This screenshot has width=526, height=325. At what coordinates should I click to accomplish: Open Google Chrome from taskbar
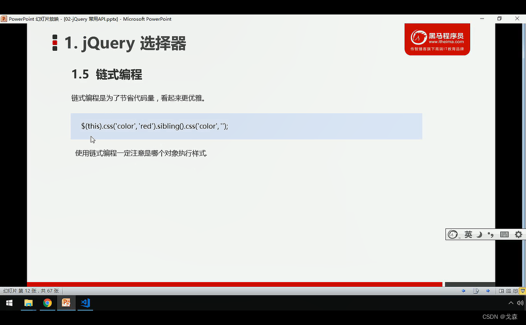(48, 303)
